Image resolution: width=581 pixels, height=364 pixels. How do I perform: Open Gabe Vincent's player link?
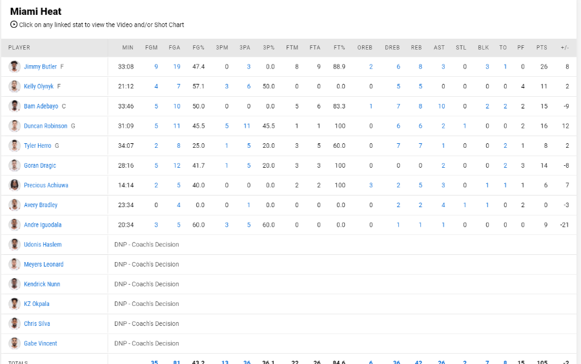(41, 343)
